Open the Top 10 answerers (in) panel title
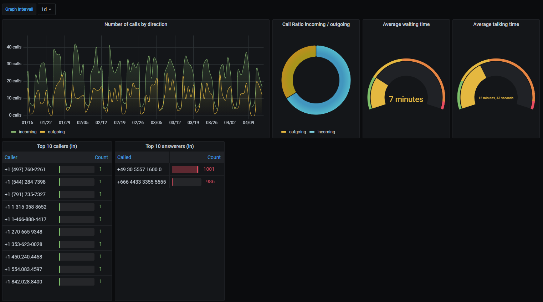The height and width of the screenshot is (302, 543). pos(170,146)
